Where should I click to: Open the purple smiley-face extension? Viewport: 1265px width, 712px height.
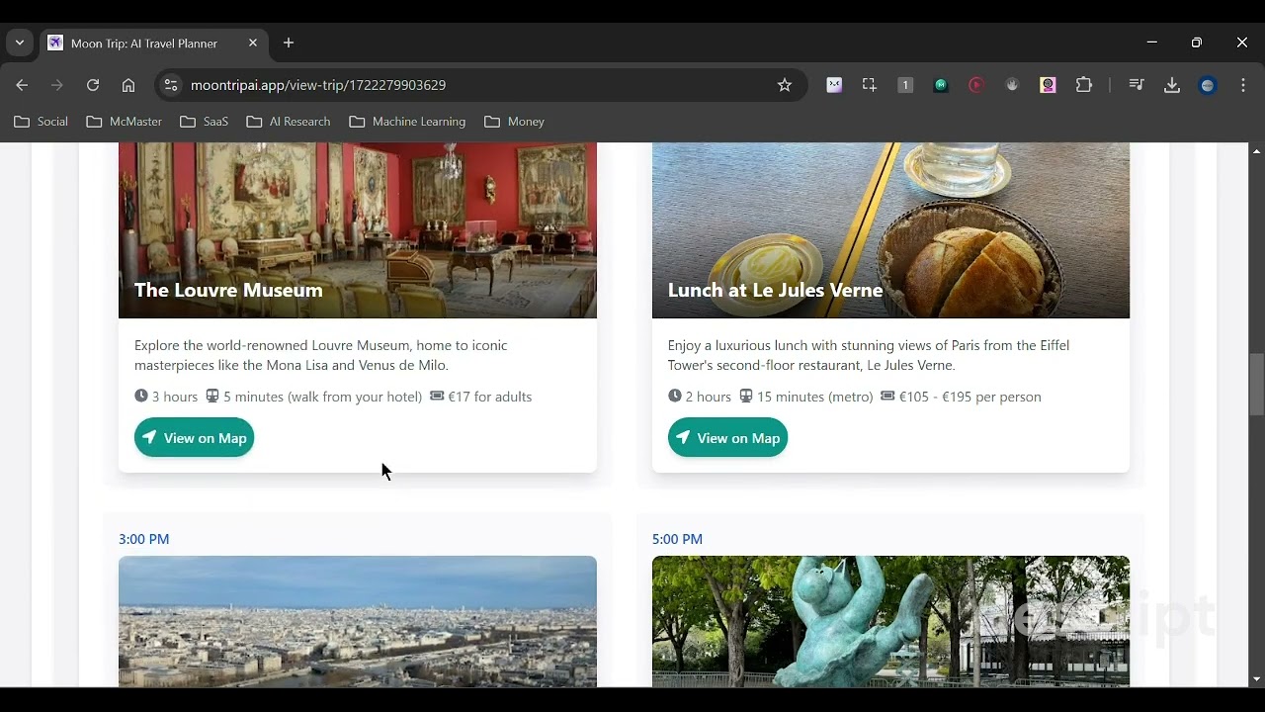[x=834, y=85]
